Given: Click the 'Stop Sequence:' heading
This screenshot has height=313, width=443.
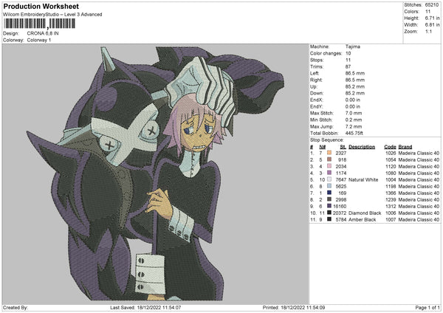Looking at the screenshot, I should (x=327, y=140).
